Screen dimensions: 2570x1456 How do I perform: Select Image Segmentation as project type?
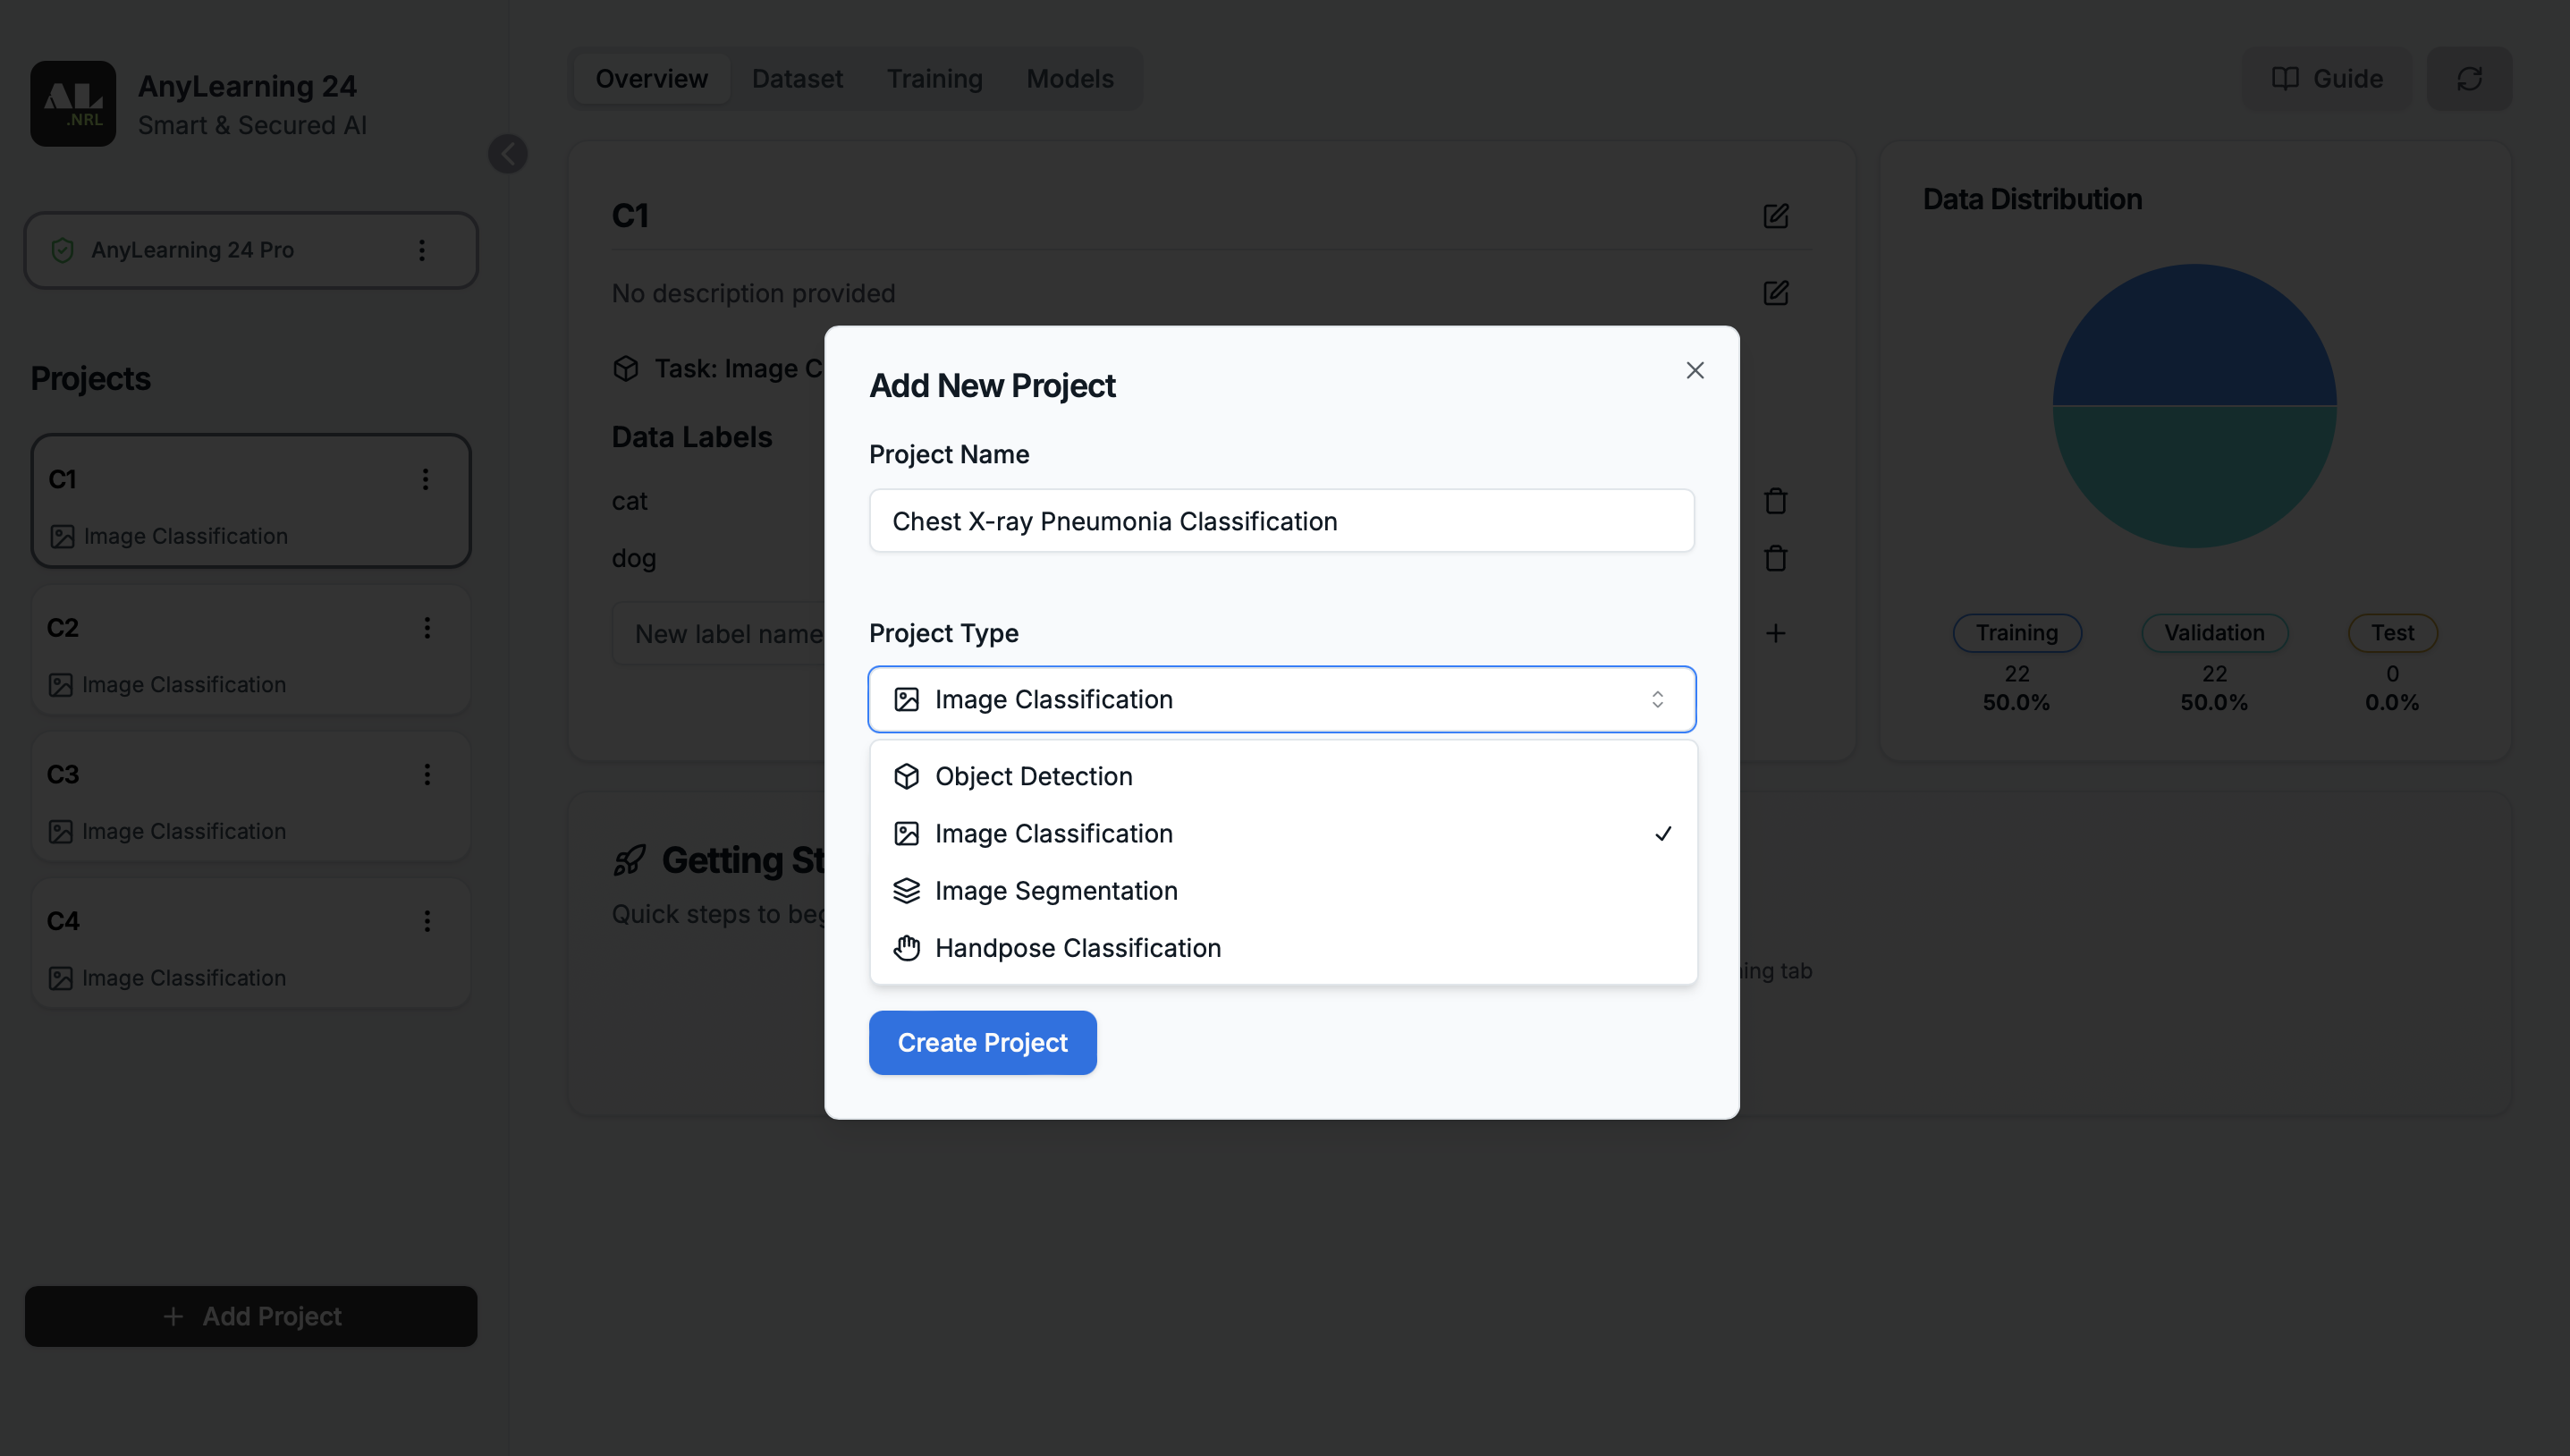tap(1055, 890)
